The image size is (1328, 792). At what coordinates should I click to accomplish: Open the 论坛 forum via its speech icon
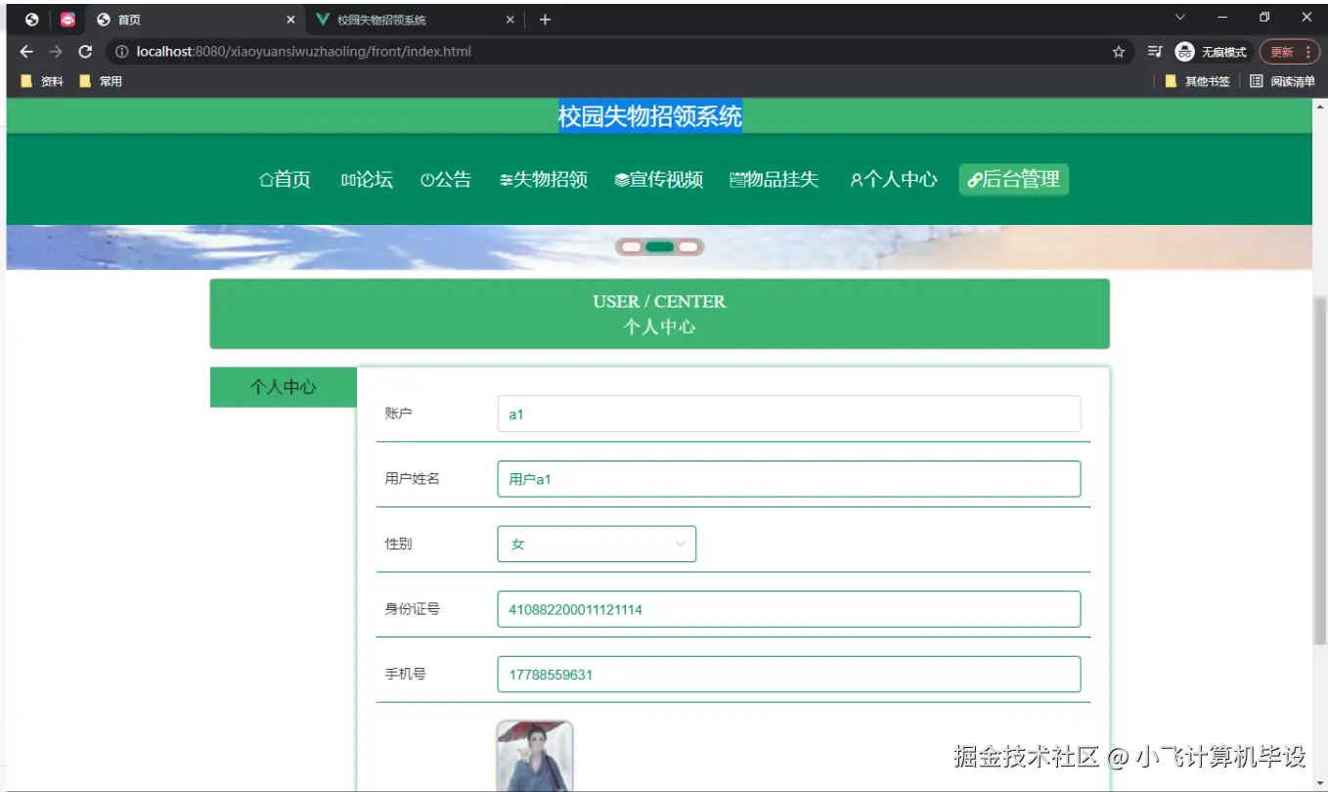(x=348, y=179)
